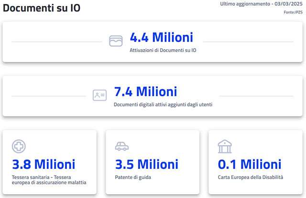Select the 3.5 Milioni statistic
Screen dimensions: 306x198
146,165
